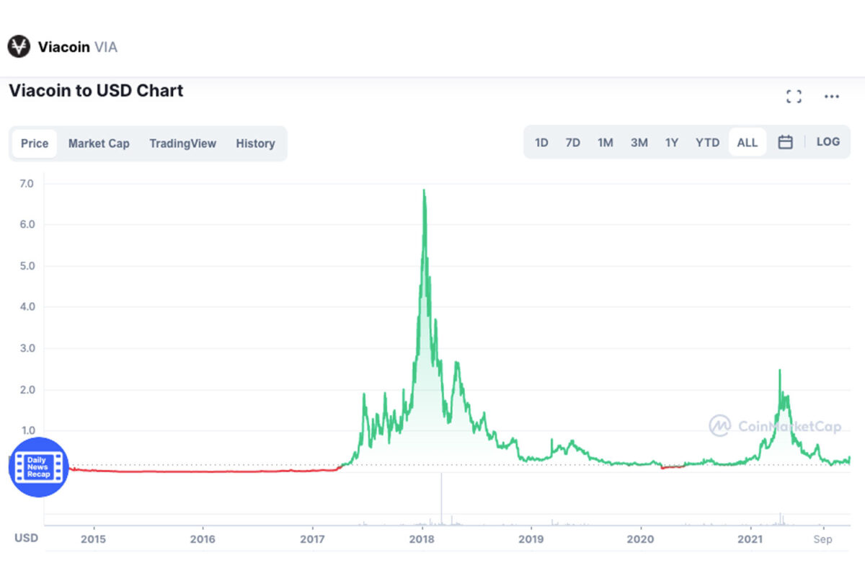Click the Viacoin to USD Chart heading
The height and width of the screenshot is (576, 865).
(96, 91)
